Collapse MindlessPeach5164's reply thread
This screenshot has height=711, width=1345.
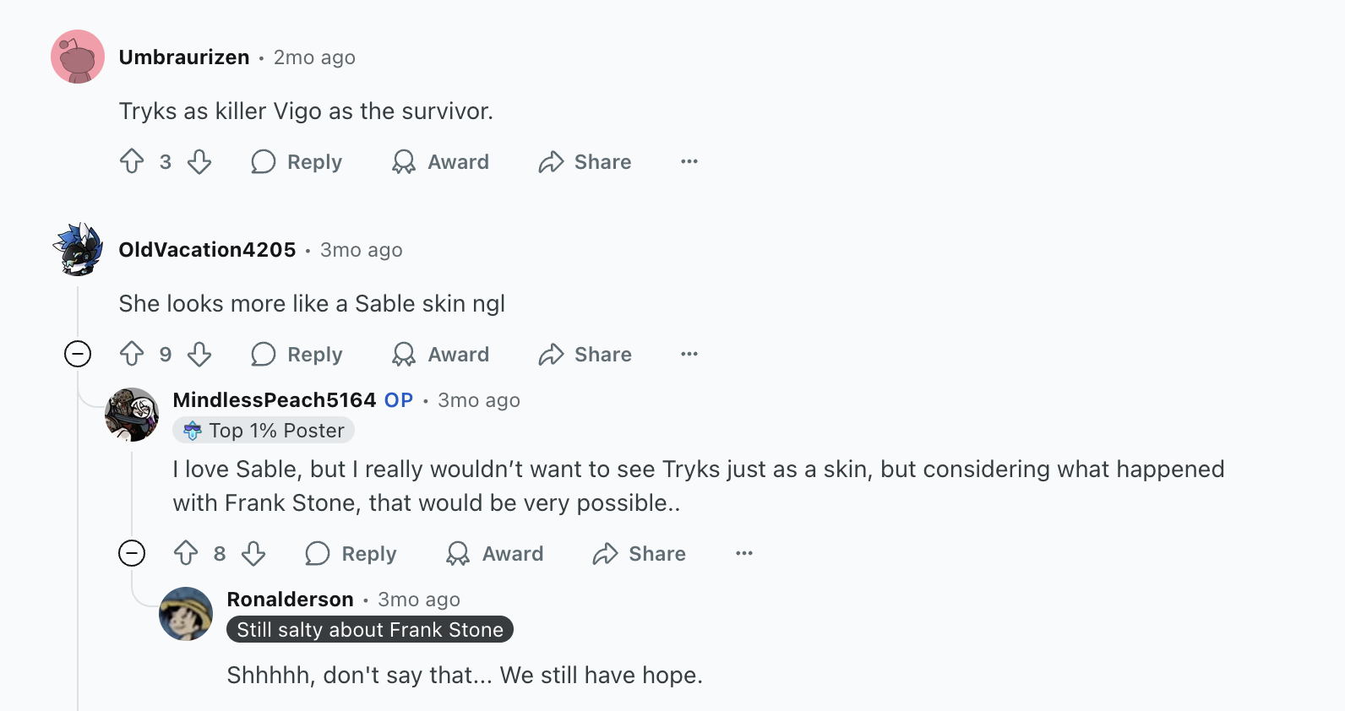click(131, 553)
